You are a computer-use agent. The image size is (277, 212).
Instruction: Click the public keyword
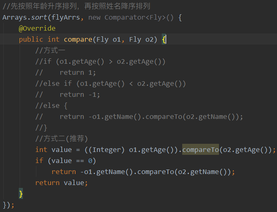(x=31, y=39)
